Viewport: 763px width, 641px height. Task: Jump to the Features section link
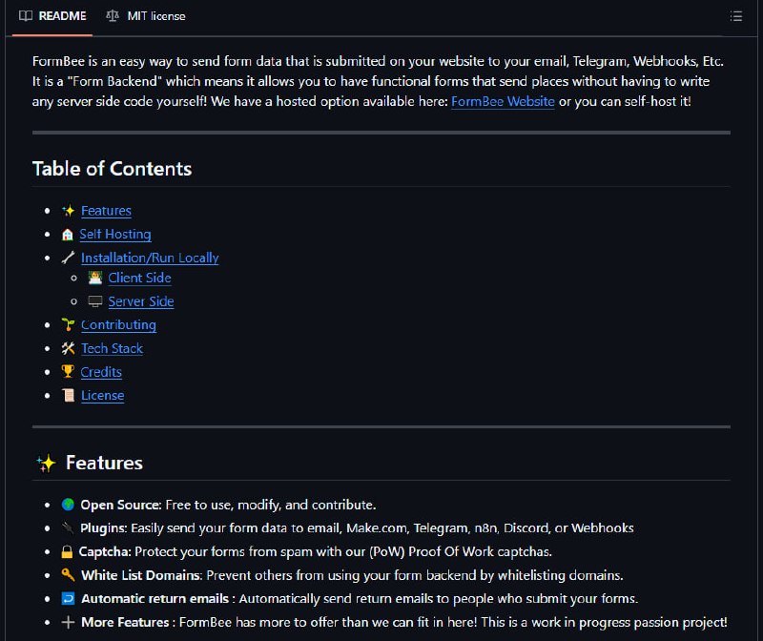(106, 211)
